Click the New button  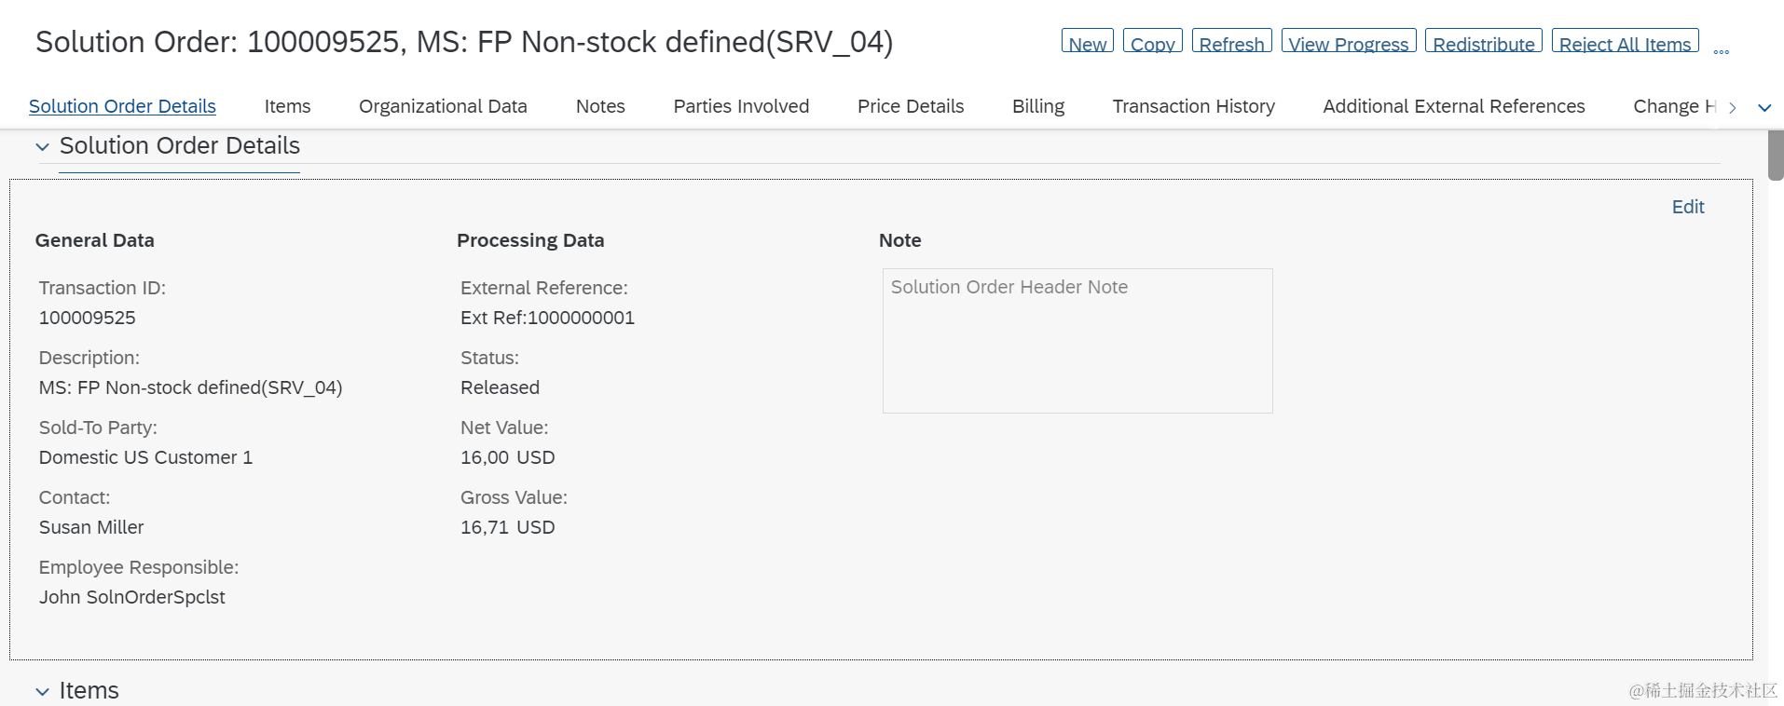pyautogui.click(x=1087, y=43)
